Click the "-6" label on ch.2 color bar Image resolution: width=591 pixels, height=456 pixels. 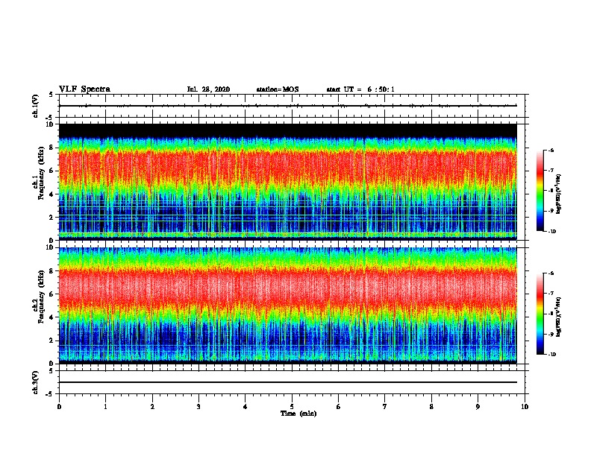551,273
